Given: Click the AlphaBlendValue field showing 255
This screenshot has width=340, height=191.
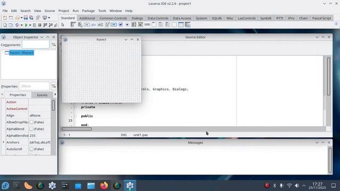Looking at the screenshot, I should [x=39, y=136].
